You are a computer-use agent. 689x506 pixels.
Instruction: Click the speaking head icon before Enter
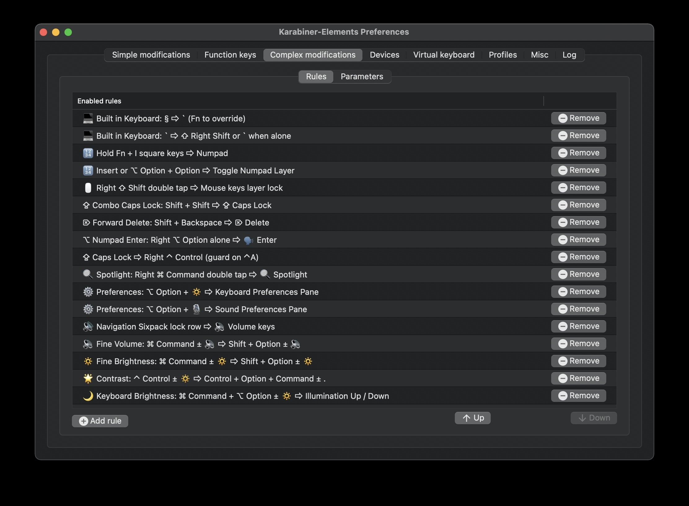(249, 240)
